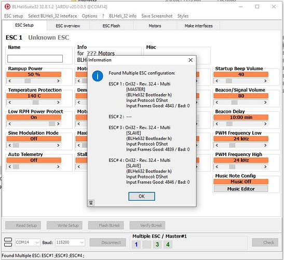Click the Check button
The image size is (284, 260).
265,242
